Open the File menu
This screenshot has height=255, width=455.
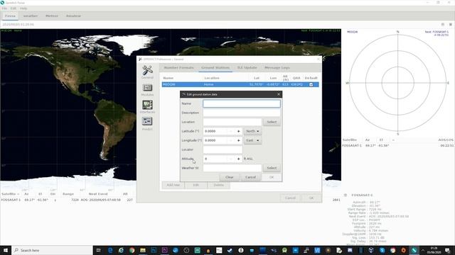(x=4, y=8)
